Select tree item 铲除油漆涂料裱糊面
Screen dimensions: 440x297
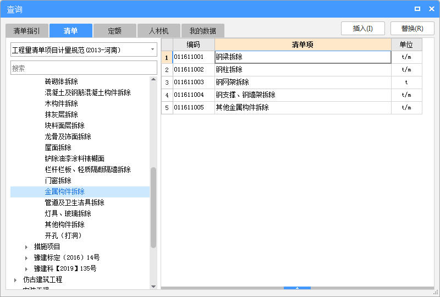click(75, 158)
